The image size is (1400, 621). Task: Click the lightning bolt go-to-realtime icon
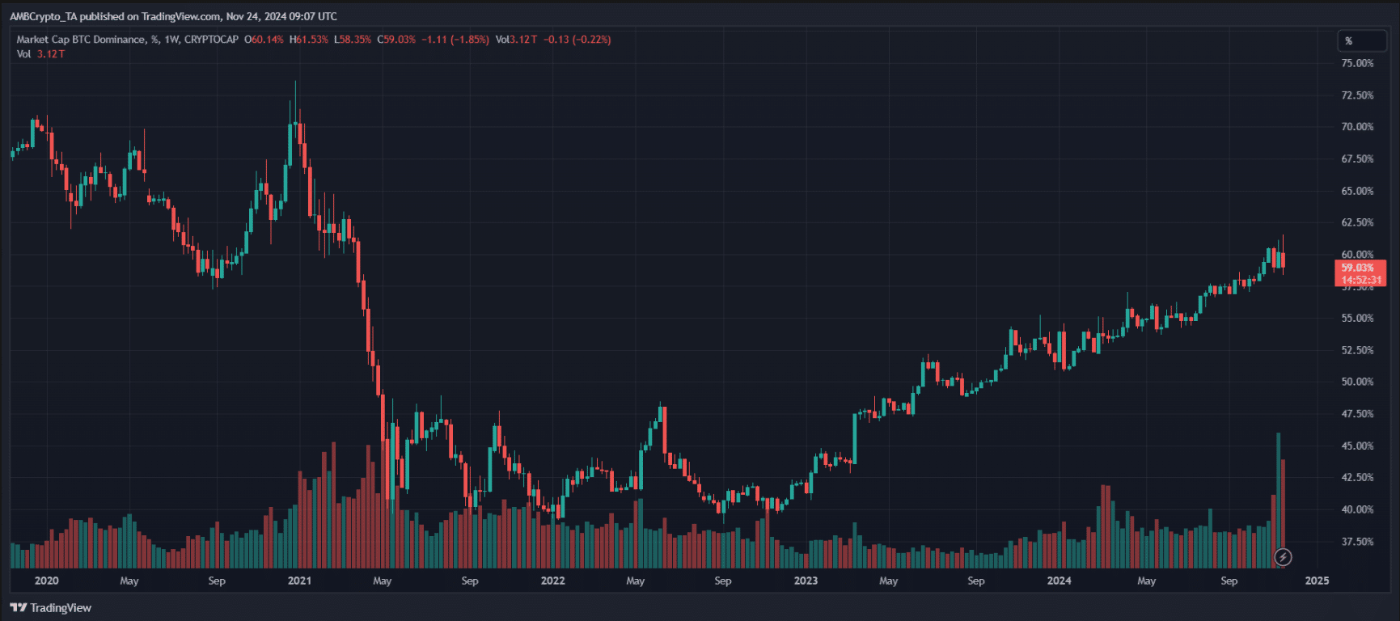(x=1283, y=556)
